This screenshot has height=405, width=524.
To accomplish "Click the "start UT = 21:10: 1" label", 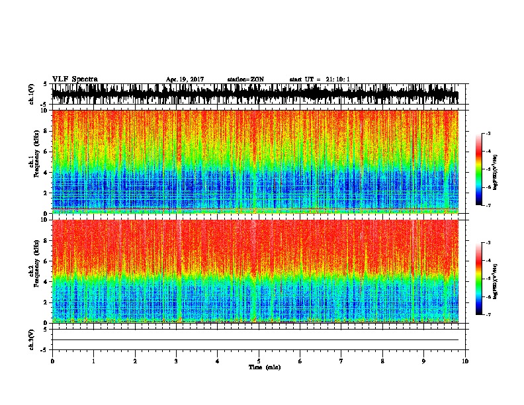I will click(320, 79).
